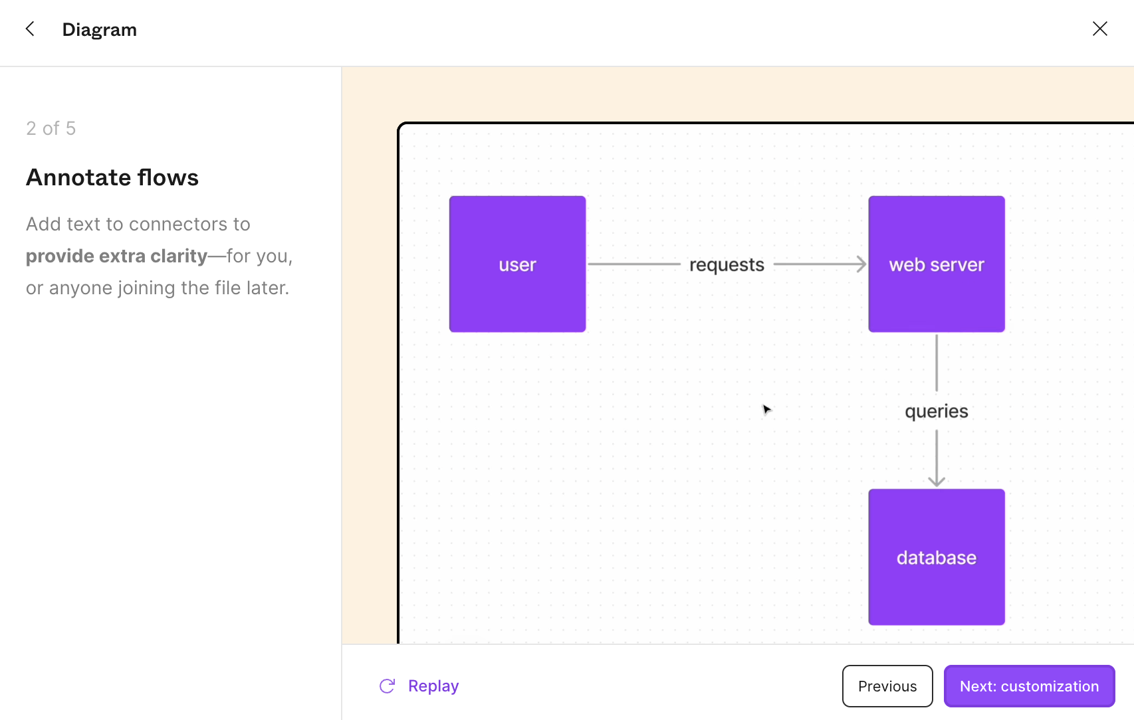
Task: Click the black cursor pointer in the diagram
Action: tap(766, 409)
